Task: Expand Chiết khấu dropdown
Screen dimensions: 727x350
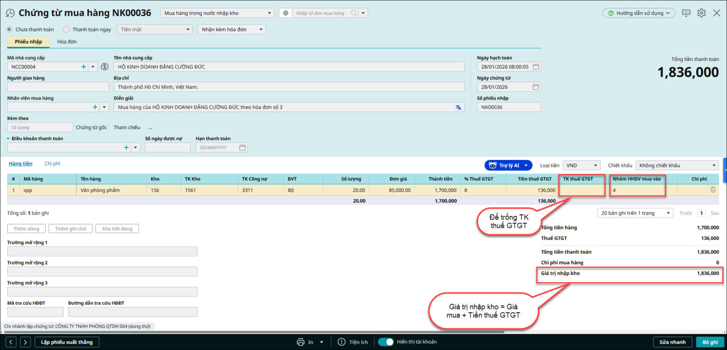Action: point(677,165)
